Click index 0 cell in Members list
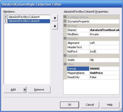 coord(6,17)
